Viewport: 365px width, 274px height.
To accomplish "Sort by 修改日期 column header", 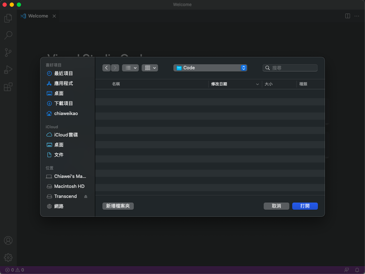I will [x=219, y=84].
